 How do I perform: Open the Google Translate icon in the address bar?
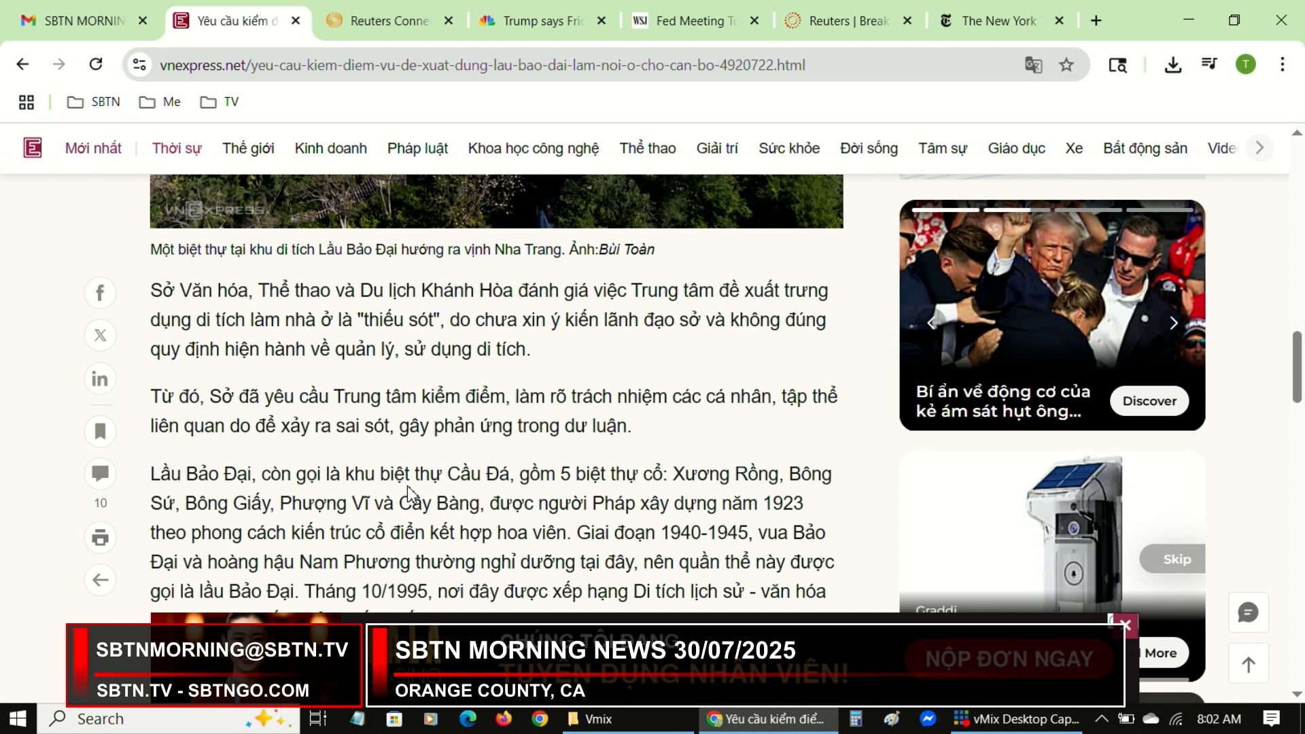[x=1032, y=65]
